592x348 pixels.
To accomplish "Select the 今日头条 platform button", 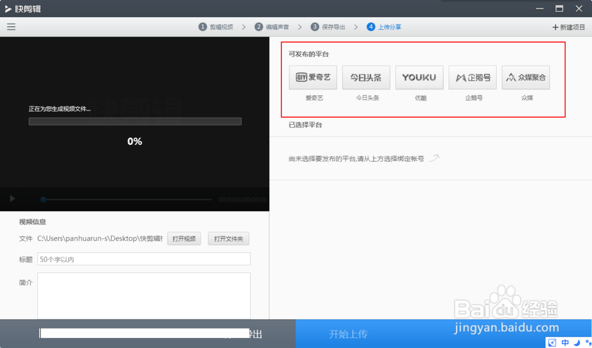I will coord(366,77).
